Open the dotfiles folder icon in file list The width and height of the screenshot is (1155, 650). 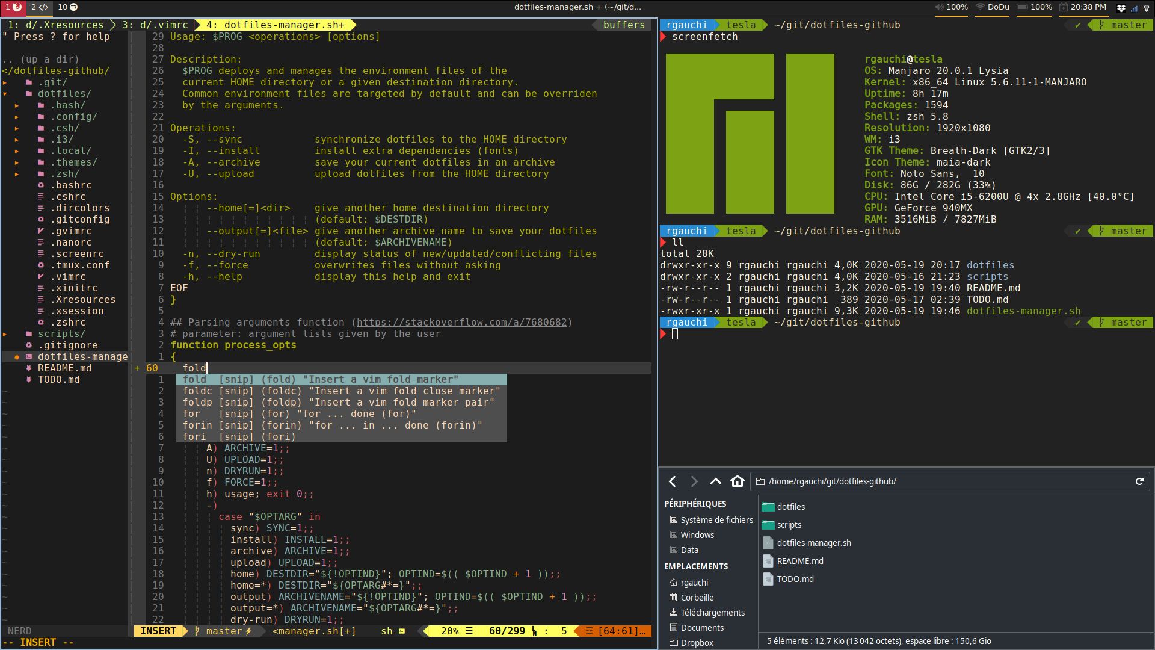(x=768, y=507)
